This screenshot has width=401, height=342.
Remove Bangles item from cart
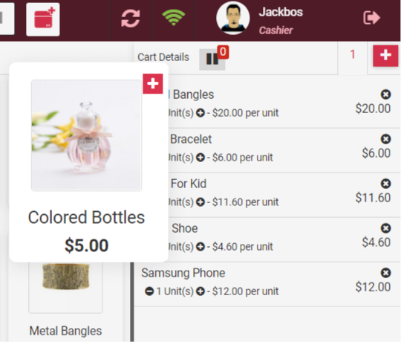(385, 94)
